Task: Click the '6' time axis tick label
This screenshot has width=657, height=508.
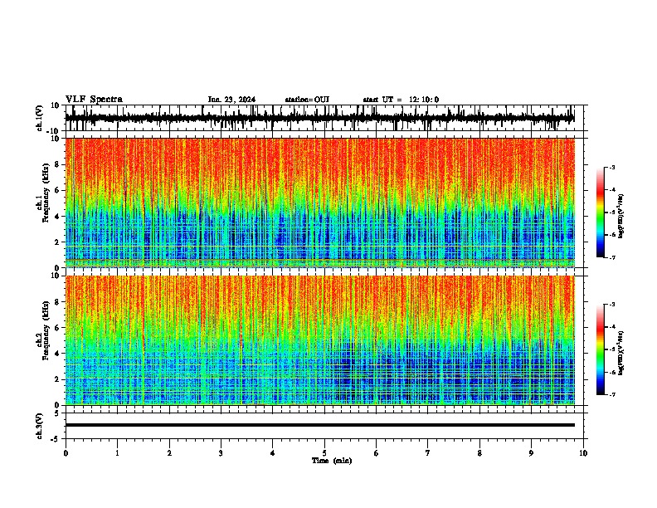Action: tap(376, 453)
